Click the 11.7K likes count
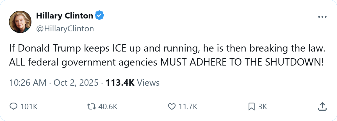The width and height of the screenshot is (337, 121). pos(188,106)
